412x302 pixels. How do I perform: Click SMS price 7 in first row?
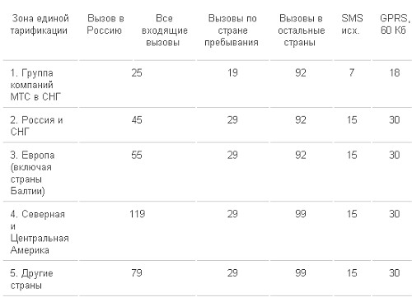[x=352, y=72]
